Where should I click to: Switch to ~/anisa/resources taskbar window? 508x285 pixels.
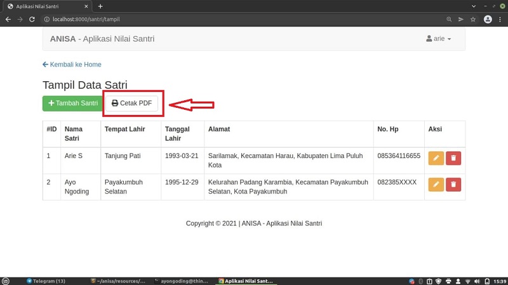pyautogui.click(x=119, y=281)
